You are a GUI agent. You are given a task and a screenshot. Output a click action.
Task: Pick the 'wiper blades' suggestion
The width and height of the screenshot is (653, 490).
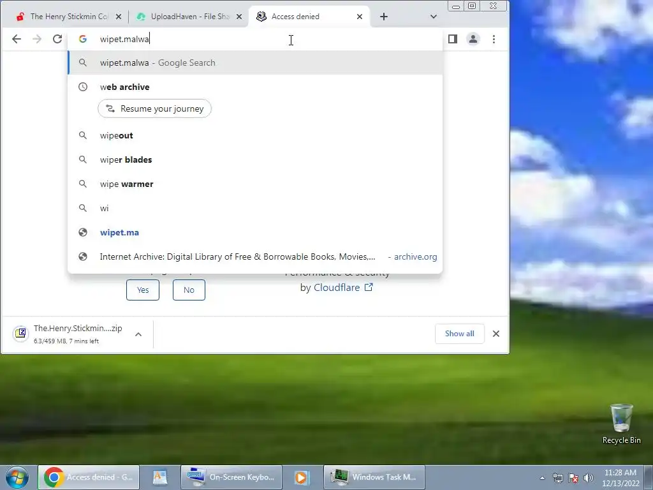(255, 160)
